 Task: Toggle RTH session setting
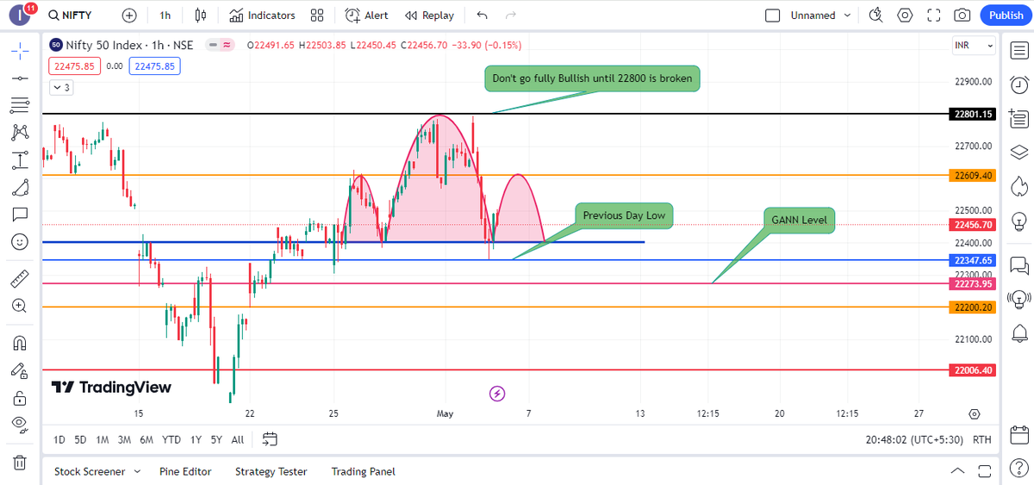tap(981, 439)
